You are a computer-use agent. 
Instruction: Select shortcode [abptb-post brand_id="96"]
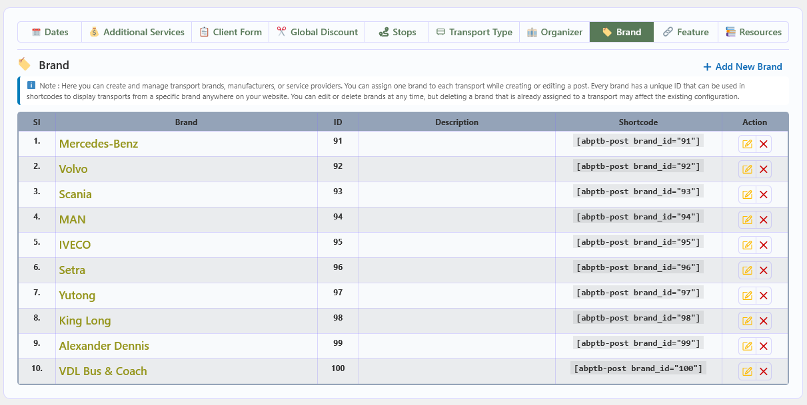[638, 267]
